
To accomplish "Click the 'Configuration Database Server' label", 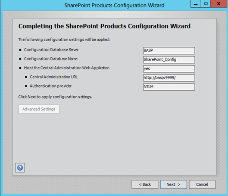I will point(51,50).
